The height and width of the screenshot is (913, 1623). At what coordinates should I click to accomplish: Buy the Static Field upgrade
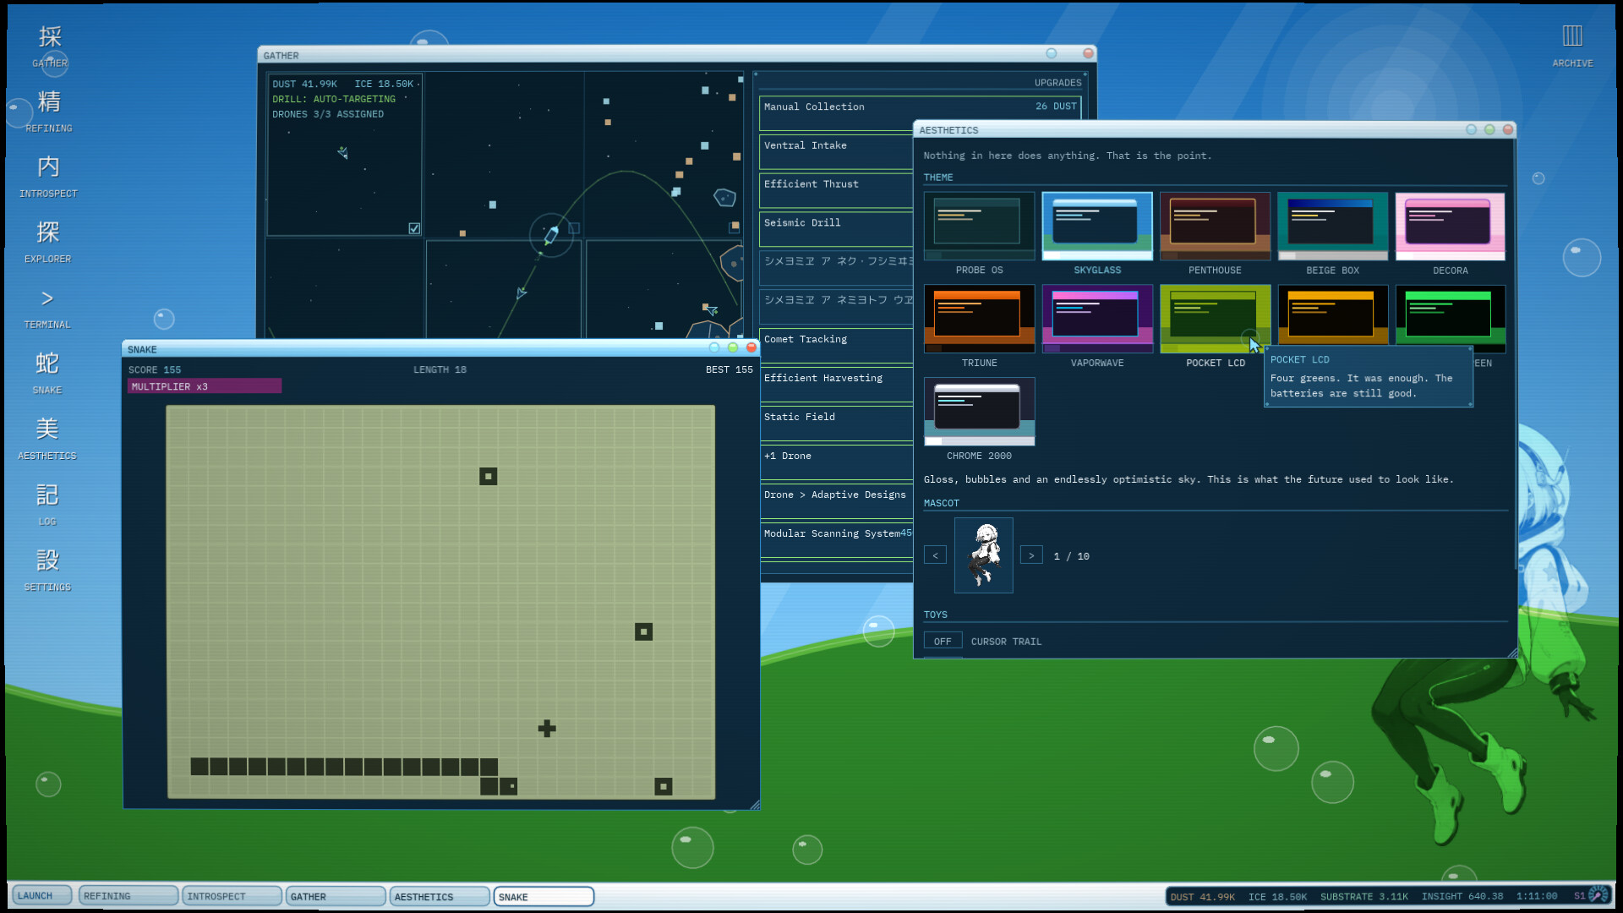836,424
